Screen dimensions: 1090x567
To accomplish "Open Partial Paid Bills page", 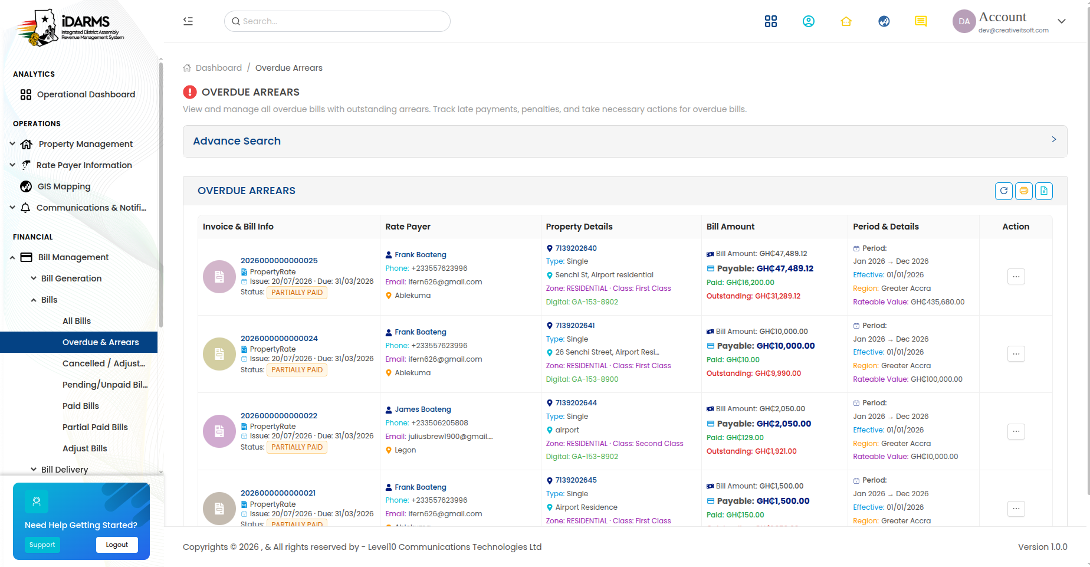I will [x=95, y=427].
